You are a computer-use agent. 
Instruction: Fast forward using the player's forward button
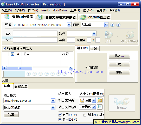[x=47, y=74]
